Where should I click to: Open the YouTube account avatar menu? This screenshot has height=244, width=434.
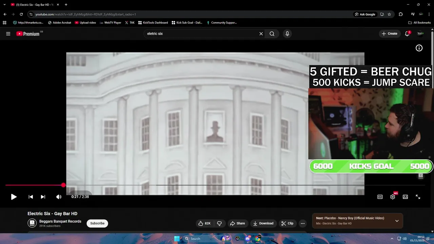pos(420,34)
